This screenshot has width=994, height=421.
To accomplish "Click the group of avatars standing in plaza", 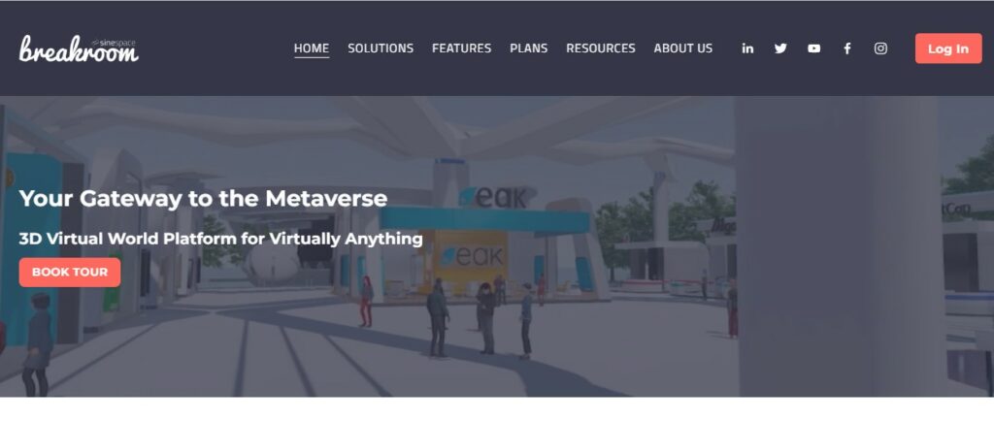I will [x=480, y=318].
